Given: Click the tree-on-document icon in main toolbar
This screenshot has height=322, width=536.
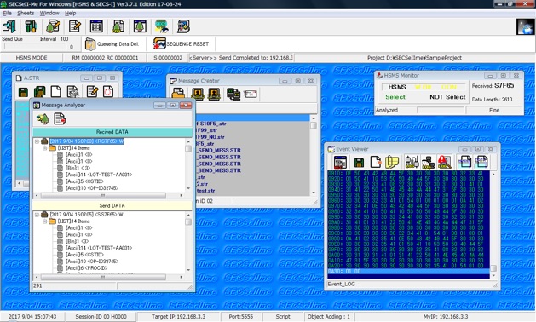Looking at the screenshot, I should [x=118, y=26].
